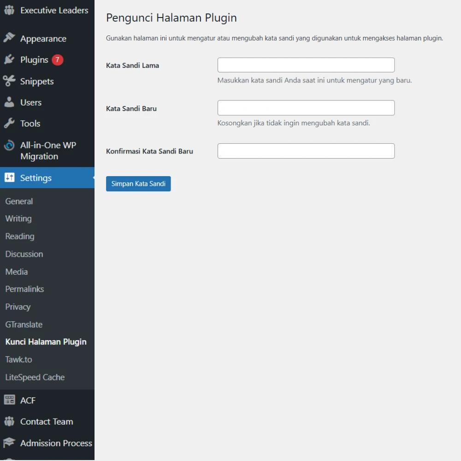Click the Snippets scissors icon
Viewport: 461px width, 461px height.
(x=9, y=81)
